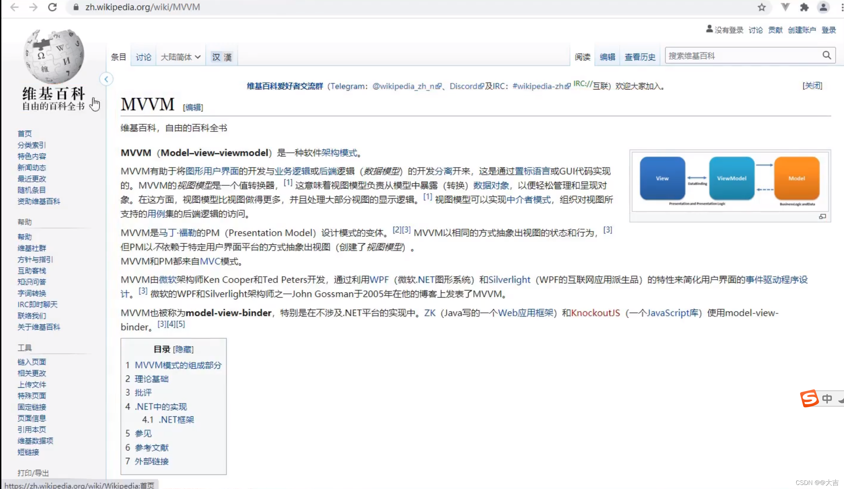Switch to the 条目 tab
Image resolution: width=844 pixels, height=489 pixels.
pos(118,57)
